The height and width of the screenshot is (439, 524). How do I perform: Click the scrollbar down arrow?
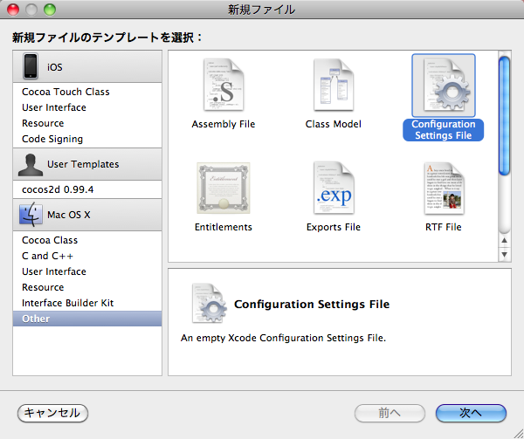click(x=504, y=254)
